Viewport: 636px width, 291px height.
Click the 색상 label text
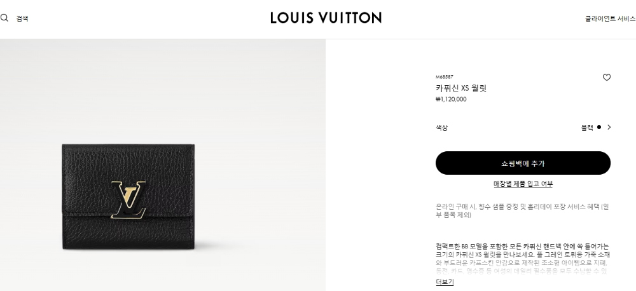442,128
